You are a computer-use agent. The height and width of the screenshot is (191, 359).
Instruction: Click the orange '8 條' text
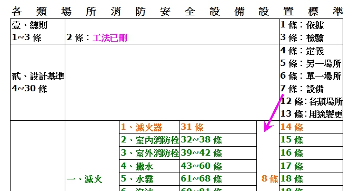point(270,179)
